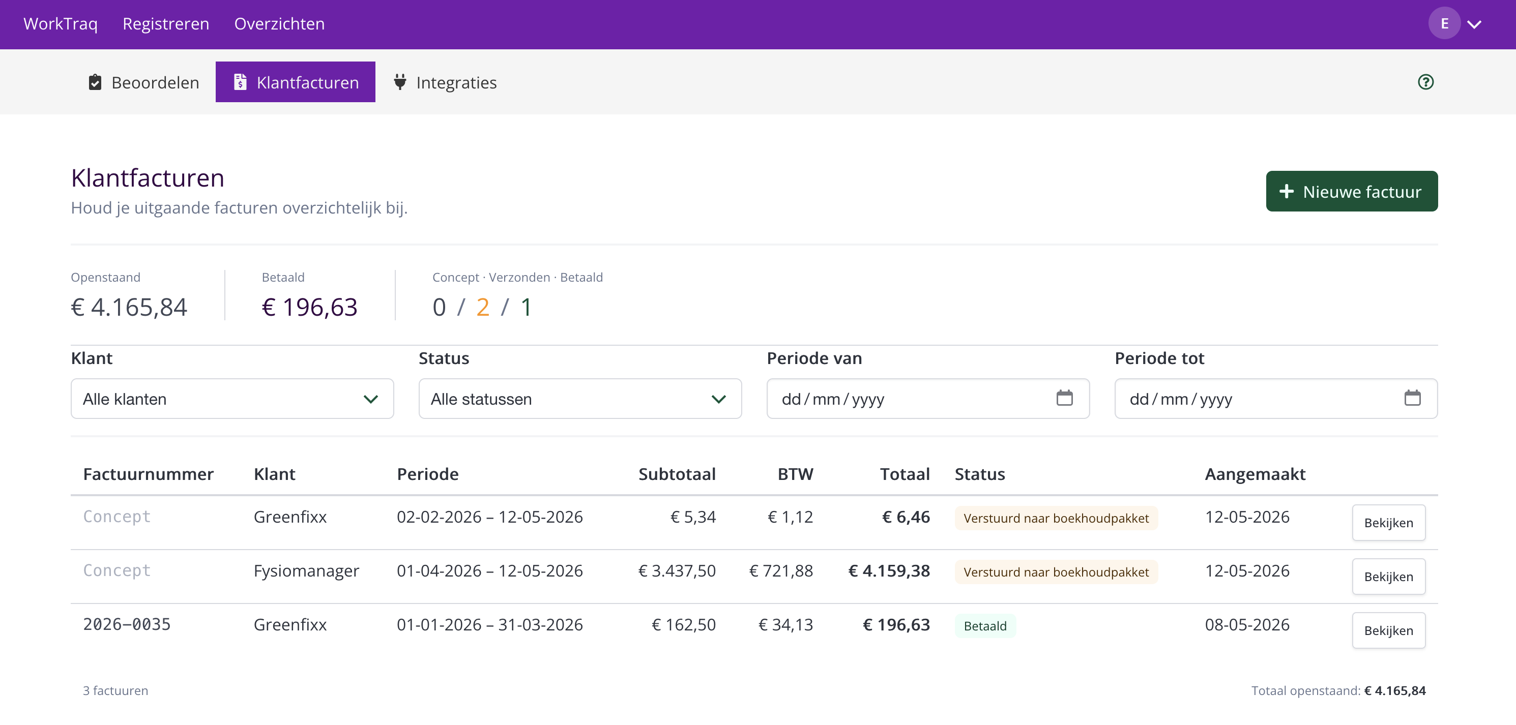Open the Registreren menu
The image size is (1516, 725).
[x=166, y=23]
